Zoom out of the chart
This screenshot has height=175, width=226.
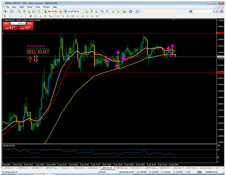[107, 11]
